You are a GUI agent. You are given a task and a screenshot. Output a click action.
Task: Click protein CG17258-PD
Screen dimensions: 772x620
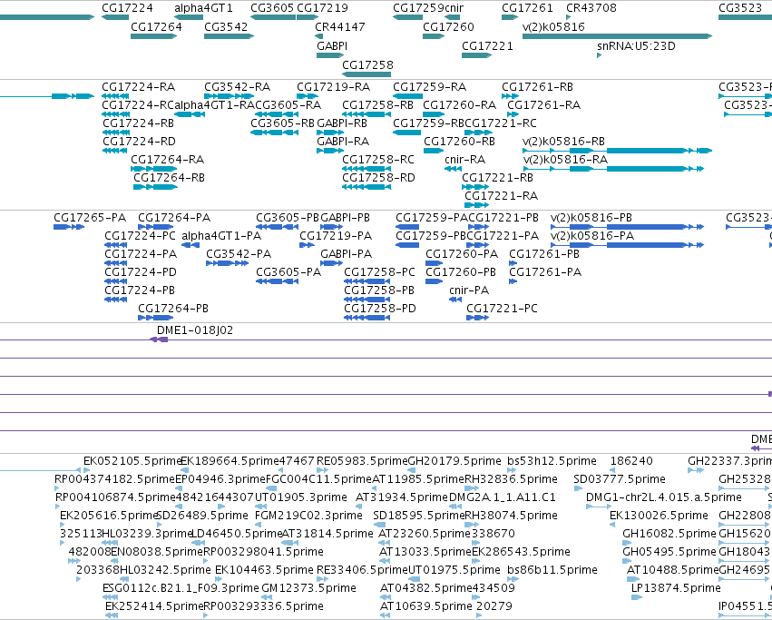(366, 318)
